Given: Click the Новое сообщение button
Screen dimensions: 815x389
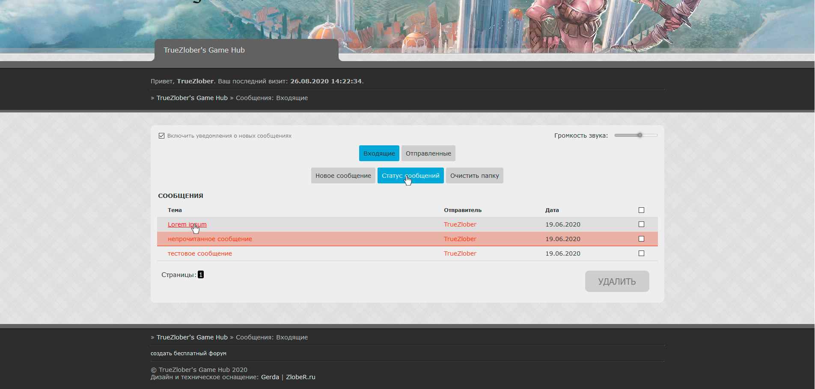Looking at the screenshot, I should (x=343, y=176).
